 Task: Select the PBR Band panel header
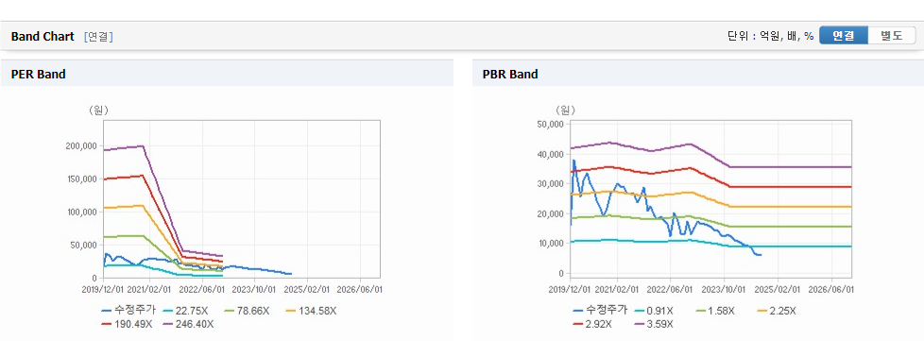click(x=698, y=75)
